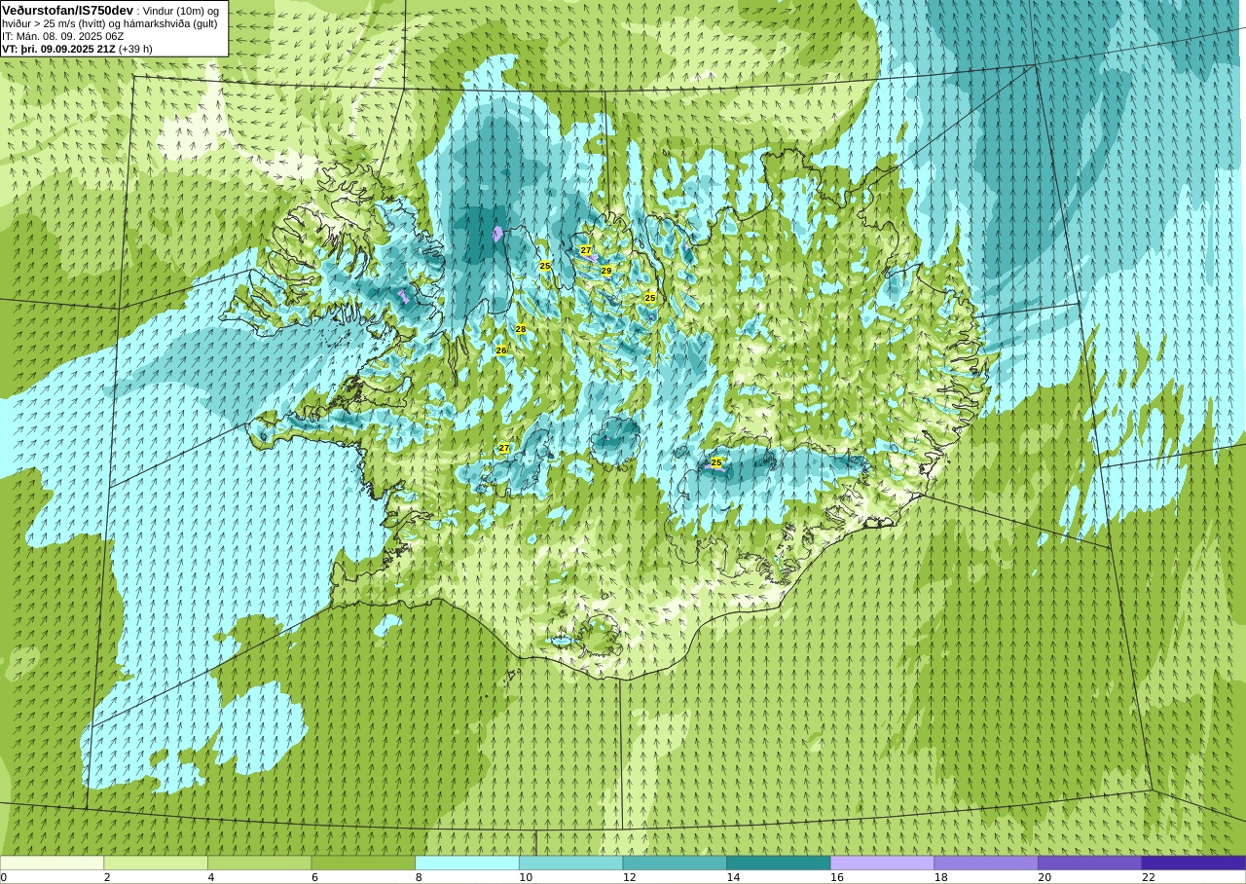This screenshot has height=884, width=1246.
Task: Click the 'IT: Mán. 08. 09. 2025 06Z' line
Action: pyautogui.click(x=62, y=36)
